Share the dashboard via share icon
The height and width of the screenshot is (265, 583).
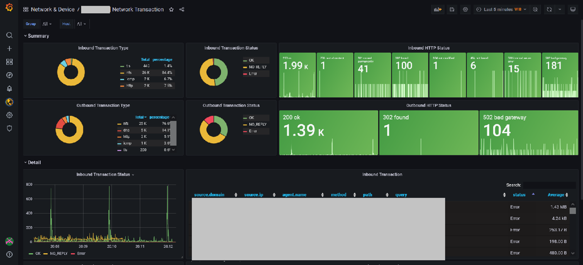tap(182, 10)
